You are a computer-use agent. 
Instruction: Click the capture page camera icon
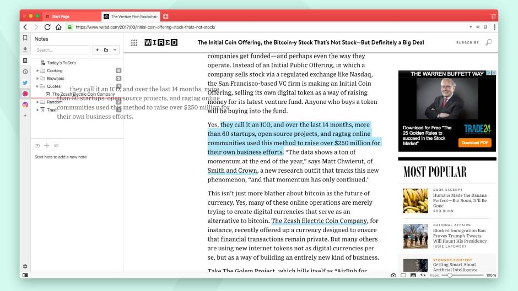(393, 275)
